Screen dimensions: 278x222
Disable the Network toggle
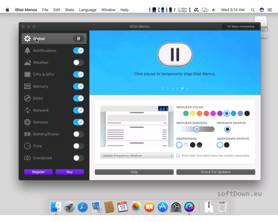point(78,110)
